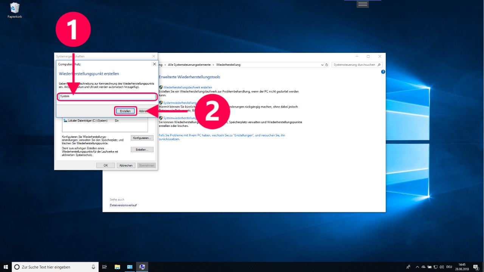Image resolution: width=484 pixels, height=272 pixels.
Task: Switch the DEU input language
Action: pos(449,267)
